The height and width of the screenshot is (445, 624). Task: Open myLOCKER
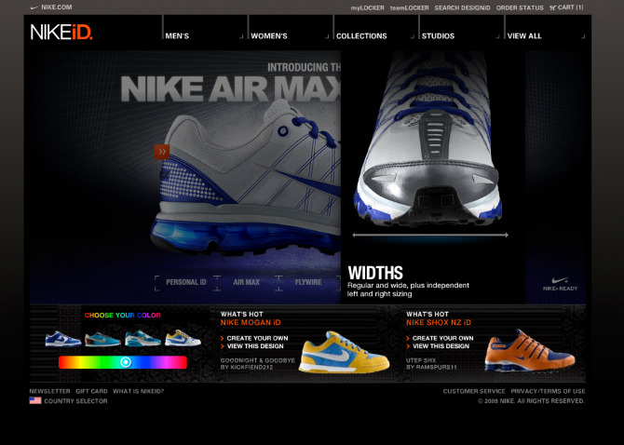point(367,8)
